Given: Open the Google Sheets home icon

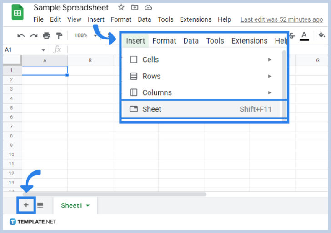Looking at the screenshot, I should [x=18, y=13].
